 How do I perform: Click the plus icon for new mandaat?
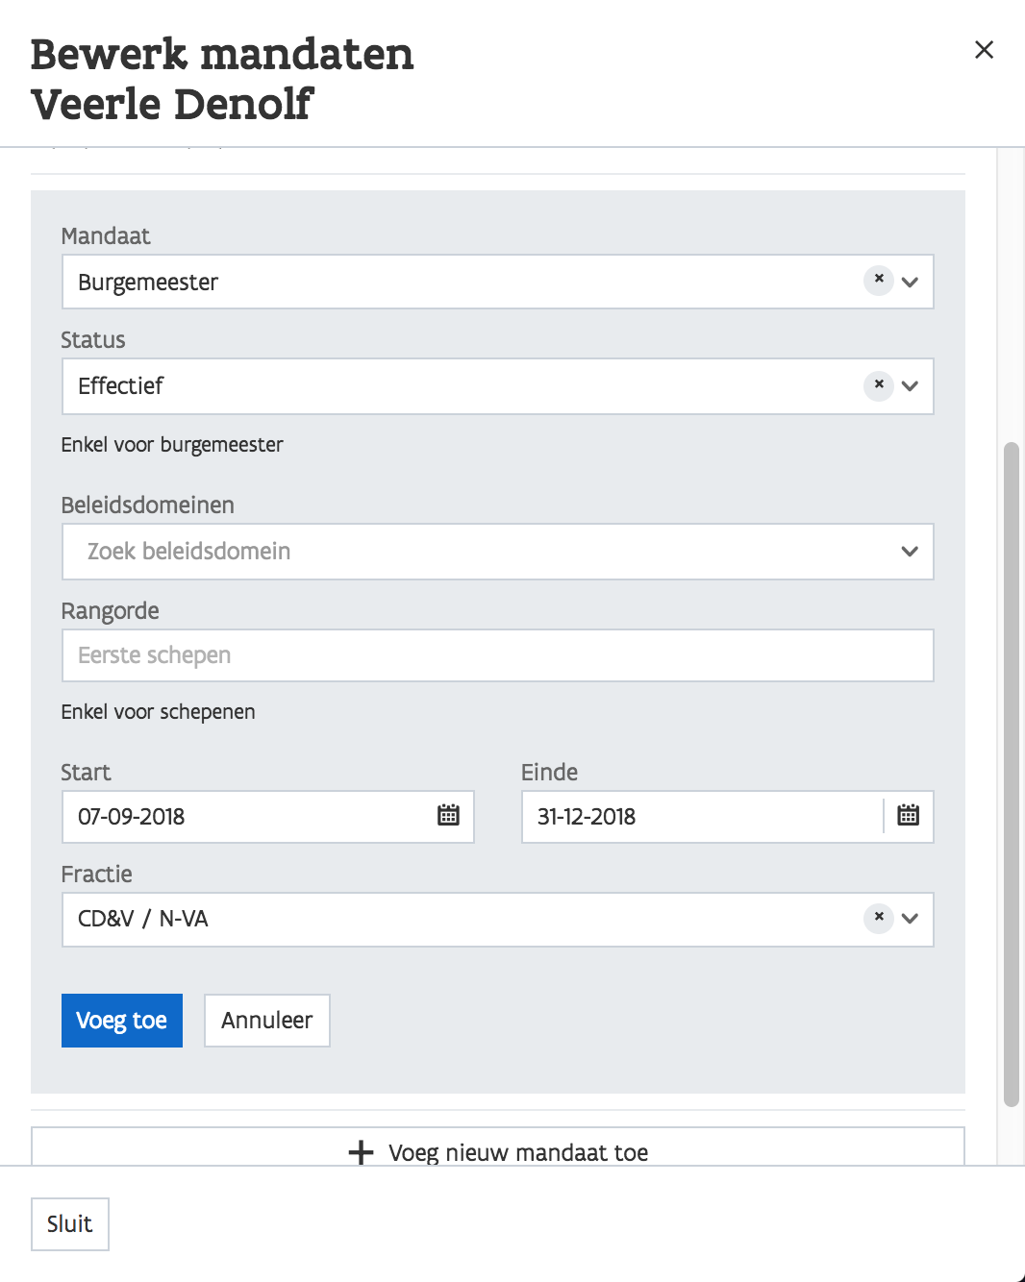click(x=361, y=1152)
